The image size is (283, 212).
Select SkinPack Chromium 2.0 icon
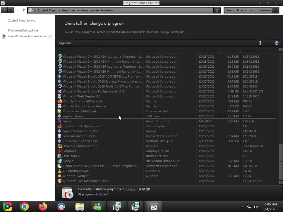[60, 146]
